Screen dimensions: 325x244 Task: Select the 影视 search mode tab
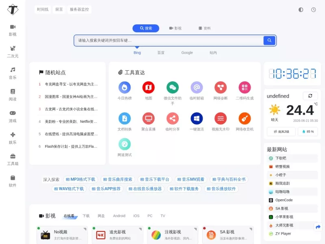click(x=175, y=28)
